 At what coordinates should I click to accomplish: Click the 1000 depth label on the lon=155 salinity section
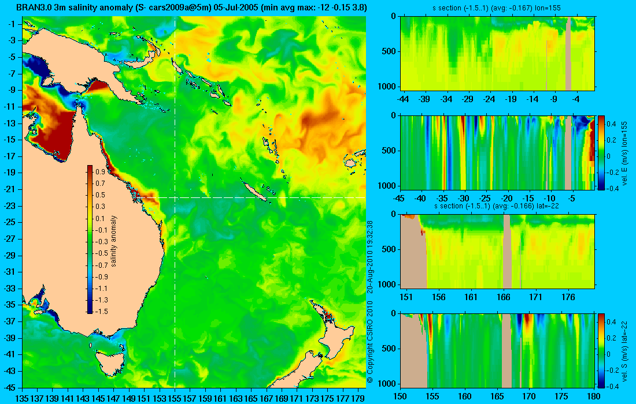pyautogui.click(x=387, y=86)
